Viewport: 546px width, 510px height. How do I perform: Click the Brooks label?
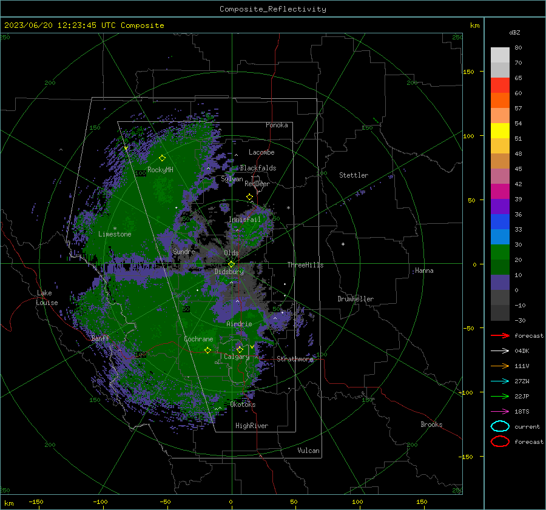point(431,424)
